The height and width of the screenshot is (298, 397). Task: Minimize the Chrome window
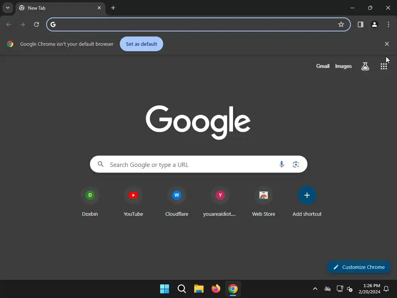point(352,8)
